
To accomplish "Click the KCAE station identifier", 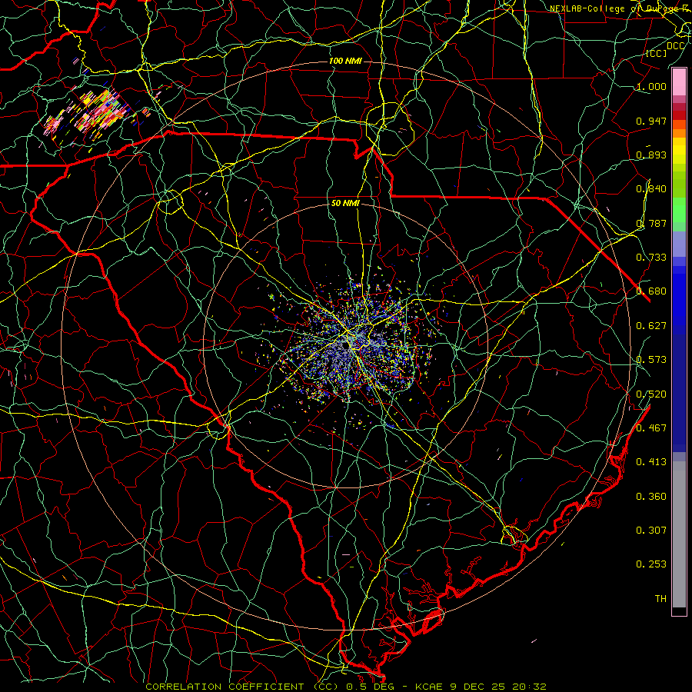I will tap(428, 687).
